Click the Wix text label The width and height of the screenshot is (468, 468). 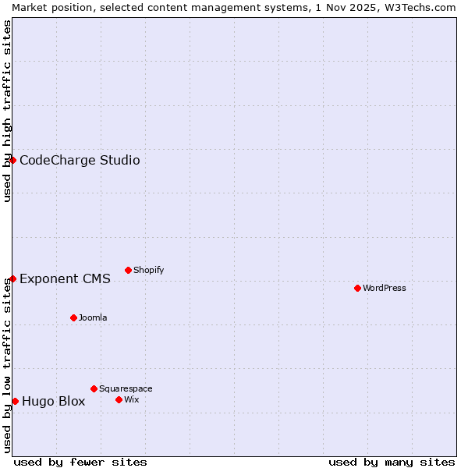132,399
